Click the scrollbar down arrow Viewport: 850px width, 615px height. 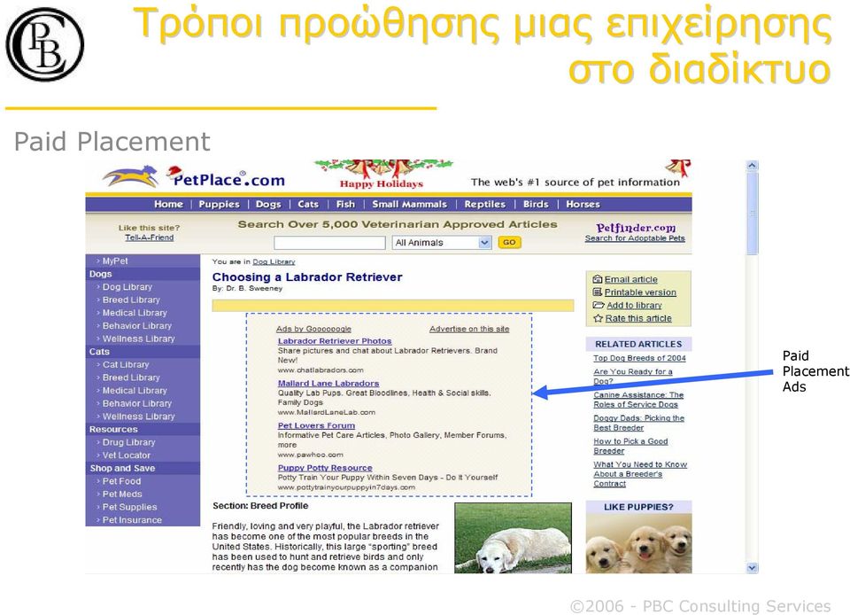point(752,568)
